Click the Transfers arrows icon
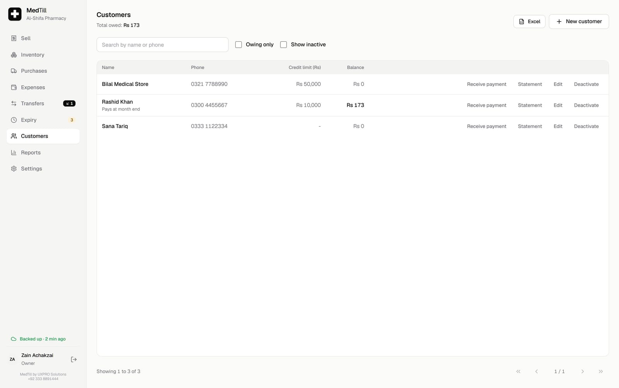Screen dimensions: 619x388 point(14,104)
